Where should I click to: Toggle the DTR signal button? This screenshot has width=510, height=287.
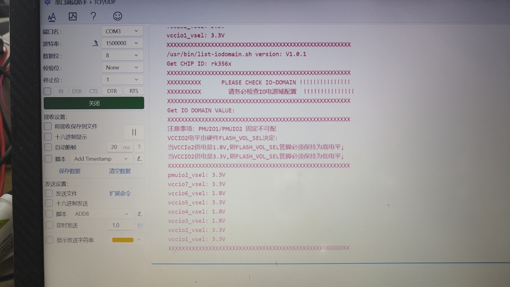click(112, 91)
